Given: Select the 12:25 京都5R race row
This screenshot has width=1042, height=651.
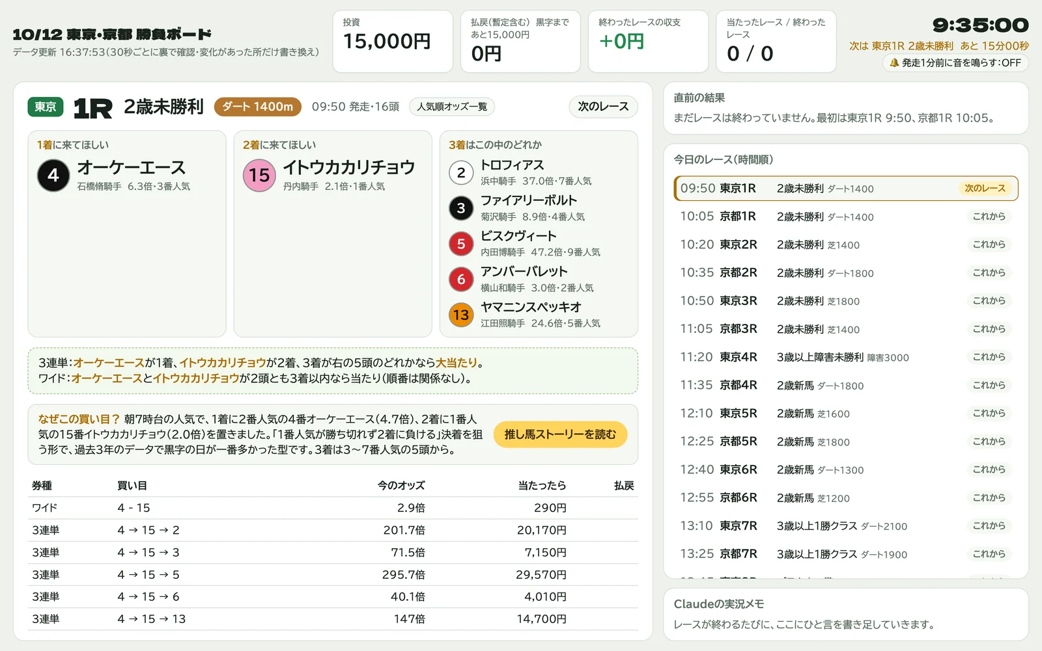Looking at the screenshot, I should coord(846,442).
